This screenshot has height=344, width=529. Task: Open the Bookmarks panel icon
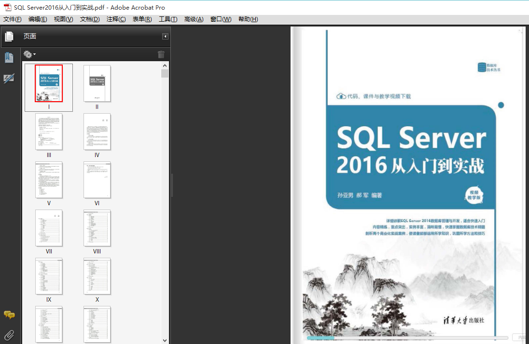coord(9,58)
